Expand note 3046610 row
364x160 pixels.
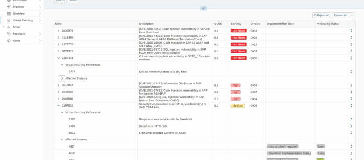pyautogui.click(x=59, y=92)
